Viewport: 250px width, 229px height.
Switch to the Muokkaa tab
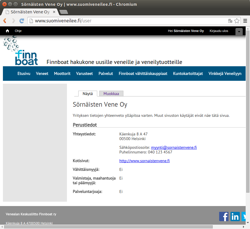(111, 94)
